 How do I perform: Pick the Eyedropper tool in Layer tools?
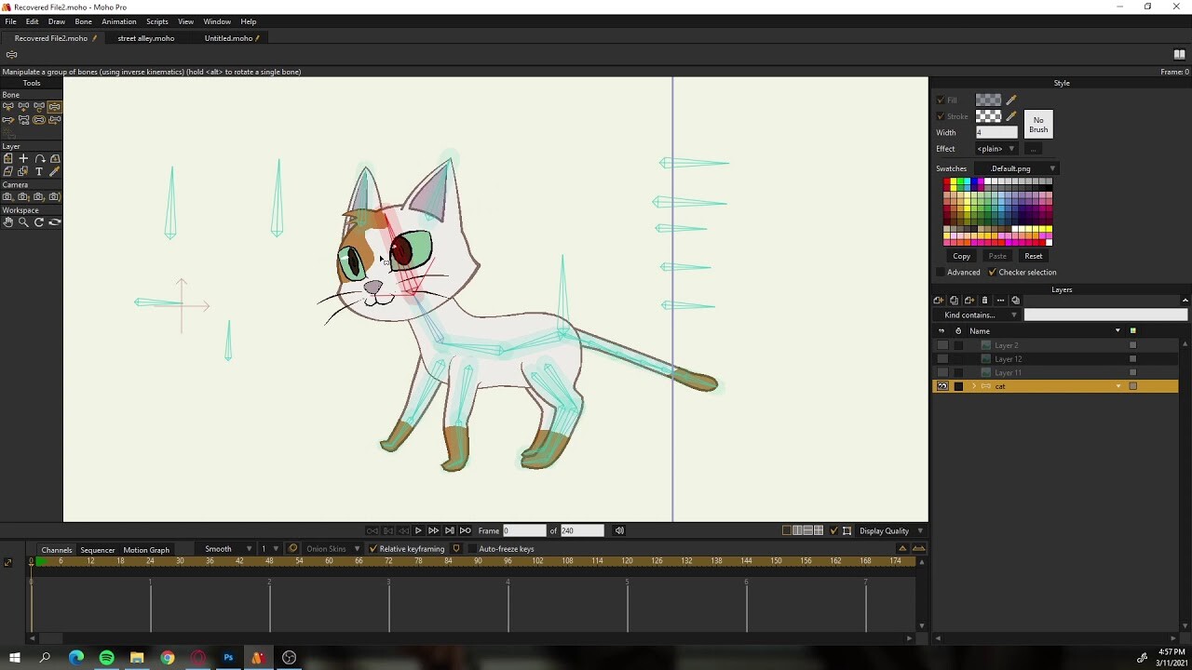click(x=55, y=171)
